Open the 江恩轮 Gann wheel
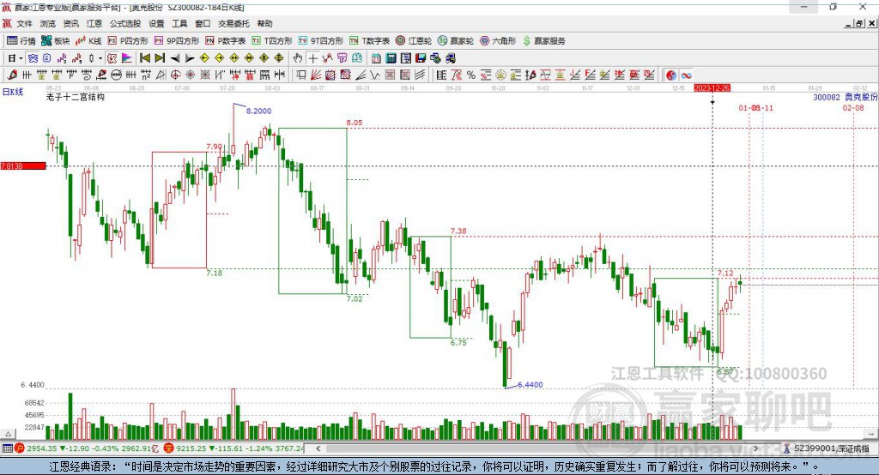 coord(414,41)
